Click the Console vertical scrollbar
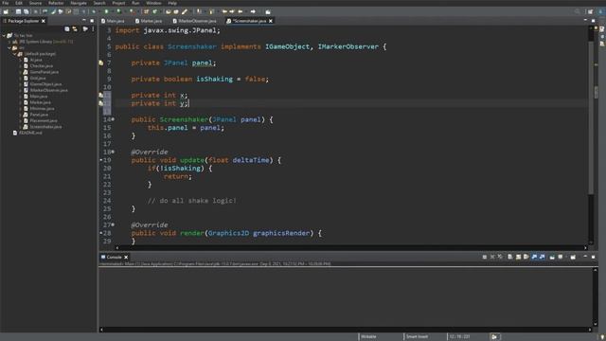 click(x=596, y=296)
